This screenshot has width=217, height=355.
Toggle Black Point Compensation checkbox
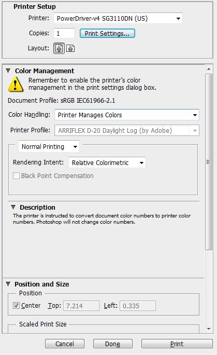coord(16,176)
